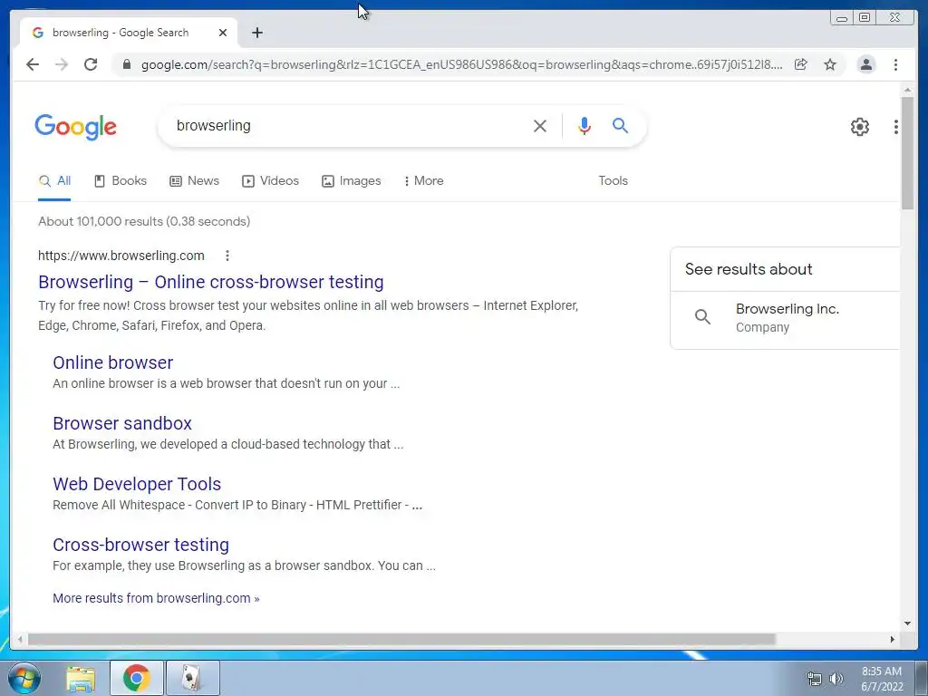Start voice search with the microphone
Screen dimensions: 928x696
click(x=585, y=125)
